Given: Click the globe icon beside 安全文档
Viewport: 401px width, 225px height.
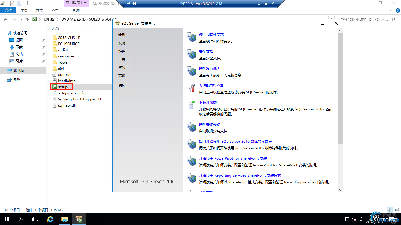Looking at the screenshot, I should 192,54.
